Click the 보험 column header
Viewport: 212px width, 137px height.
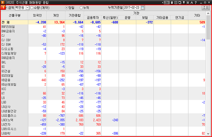click(145, 18)
